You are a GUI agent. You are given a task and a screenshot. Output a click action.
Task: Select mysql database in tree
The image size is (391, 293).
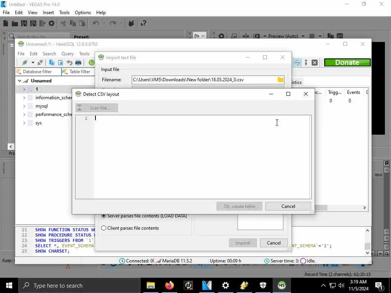(41, 106)
